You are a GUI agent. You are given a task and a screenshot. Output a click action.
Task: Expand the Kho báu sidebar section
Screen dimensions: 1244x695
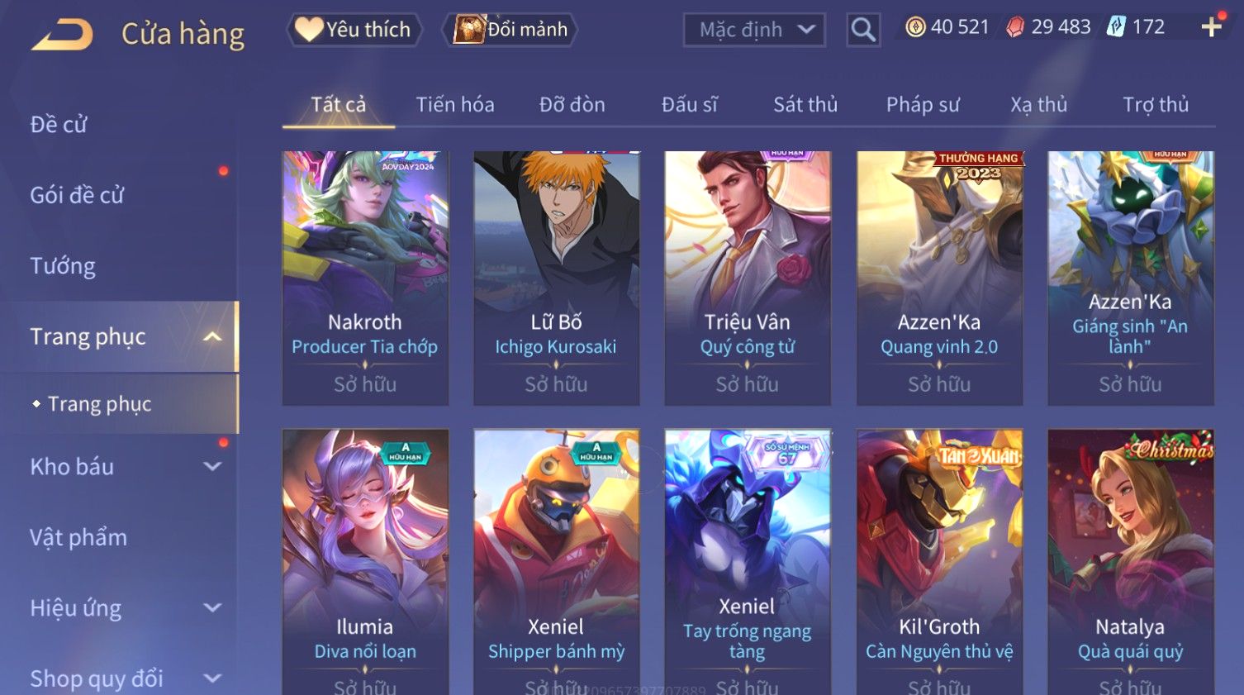coord(212,466)
